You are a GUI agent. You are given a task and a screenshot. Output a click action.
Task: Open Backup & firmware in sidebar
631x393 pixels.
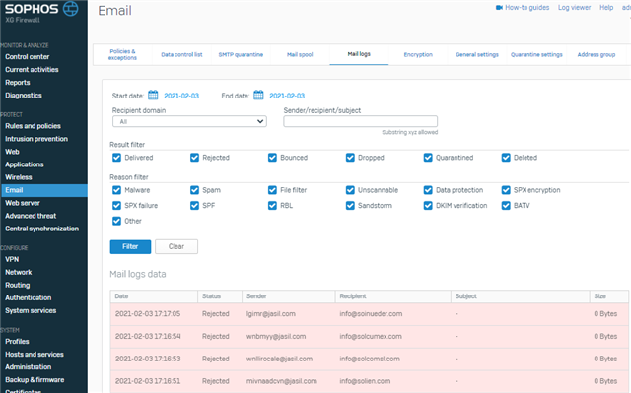(x=35, y=380)
